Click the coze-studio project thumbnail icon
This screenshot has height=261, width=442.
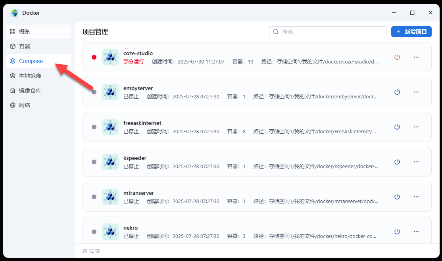(x=110, y=57)
